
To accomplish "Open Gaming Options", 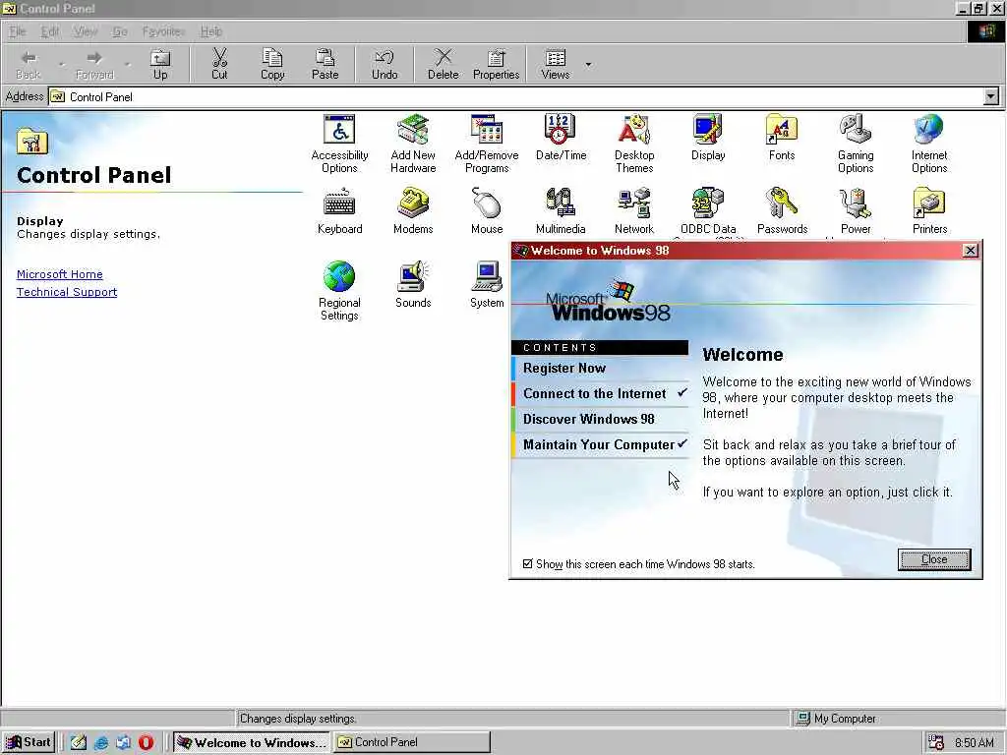I will tap(856, 144).
